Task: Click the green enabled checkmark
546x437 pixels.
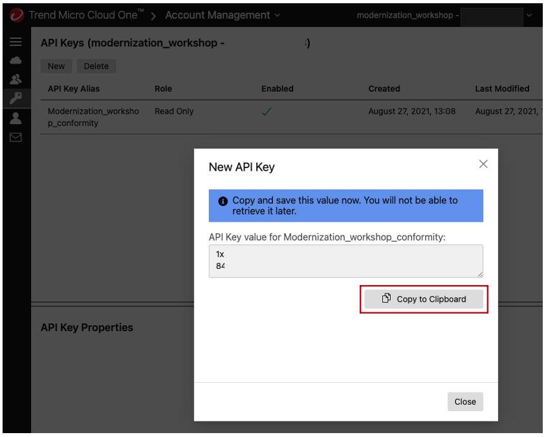Action: click(x=267, y=112)
